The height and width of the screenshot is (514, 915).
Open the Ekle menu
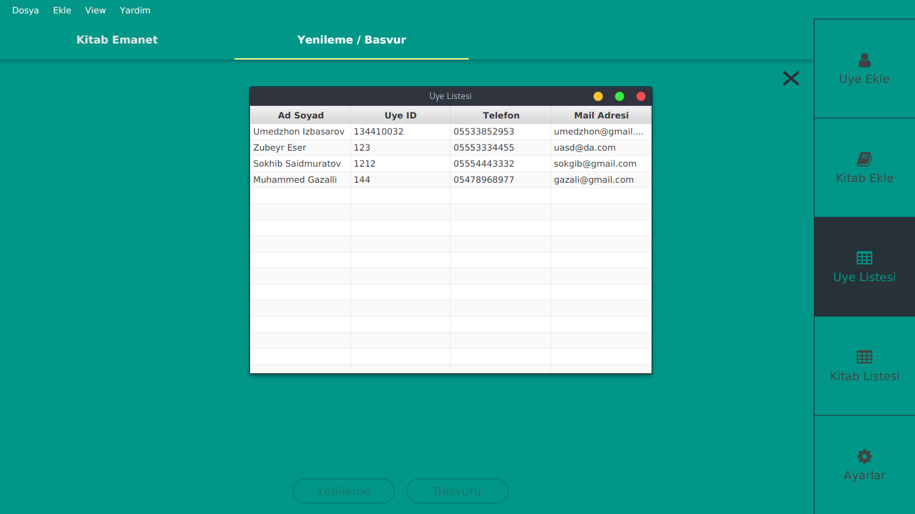point(62,10)
